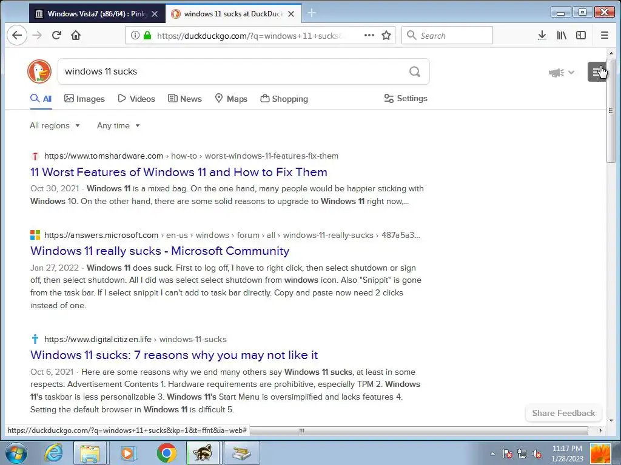The height and width of the screenshot is (465, 621).
Task: Click the Share Feedback button
Action: pyautogui.click(x=563, y=413)
